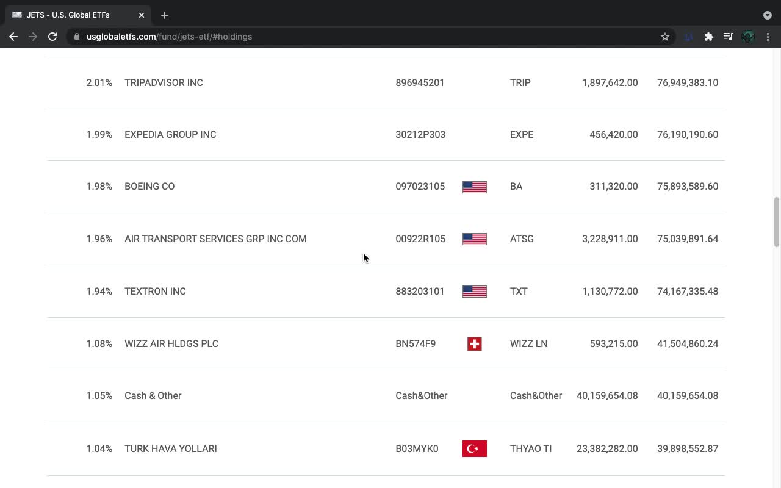
Task: Reload the JETS holdings page
Action: pyautogui.click(x=52, y=37)
